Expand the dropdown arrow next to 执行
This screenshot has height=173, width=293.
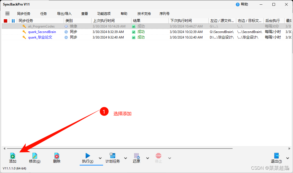click(x=100, y=158)
